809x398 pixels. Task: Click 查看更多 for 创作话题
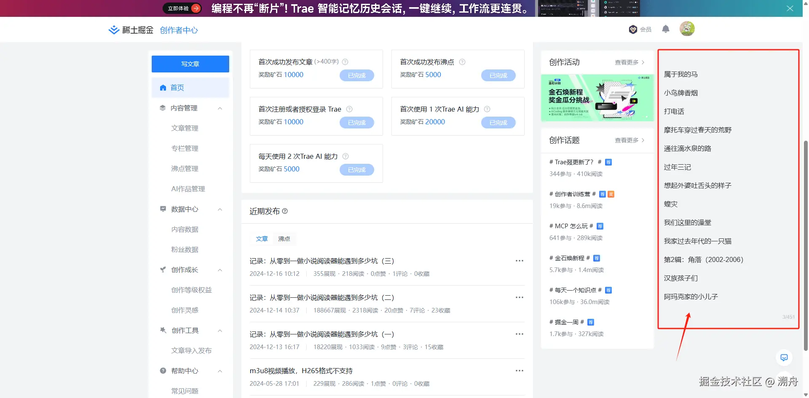coord(630,140)
